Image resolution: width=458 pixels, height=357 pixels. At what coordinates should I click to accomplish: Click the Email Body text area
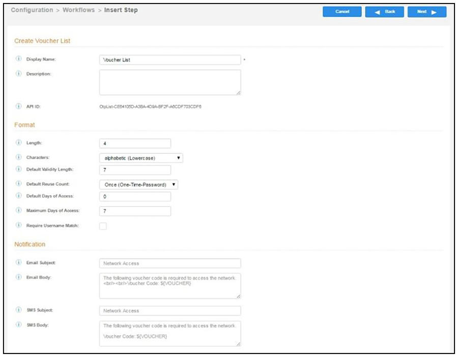pyautogui.click(x=170, y=286)
